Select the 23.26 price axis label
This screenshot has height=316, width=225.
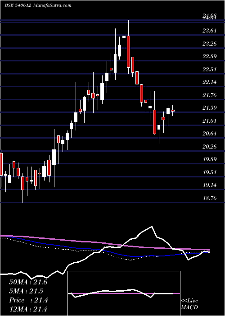[x=210, y=43]
